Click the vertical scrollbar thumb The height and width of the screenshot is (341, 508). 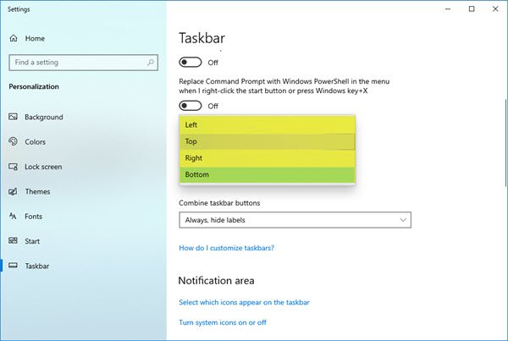click(x=505, y=142)
